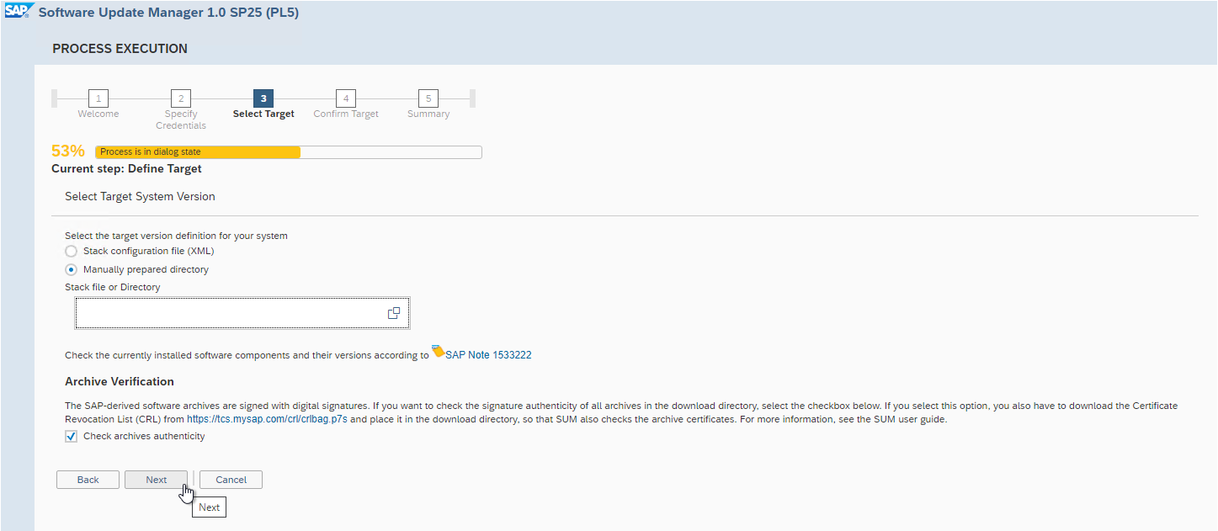Select Stack configuration file (XML) option
The width and height of the screenshot is (1218, 531).
click(72, 251)
